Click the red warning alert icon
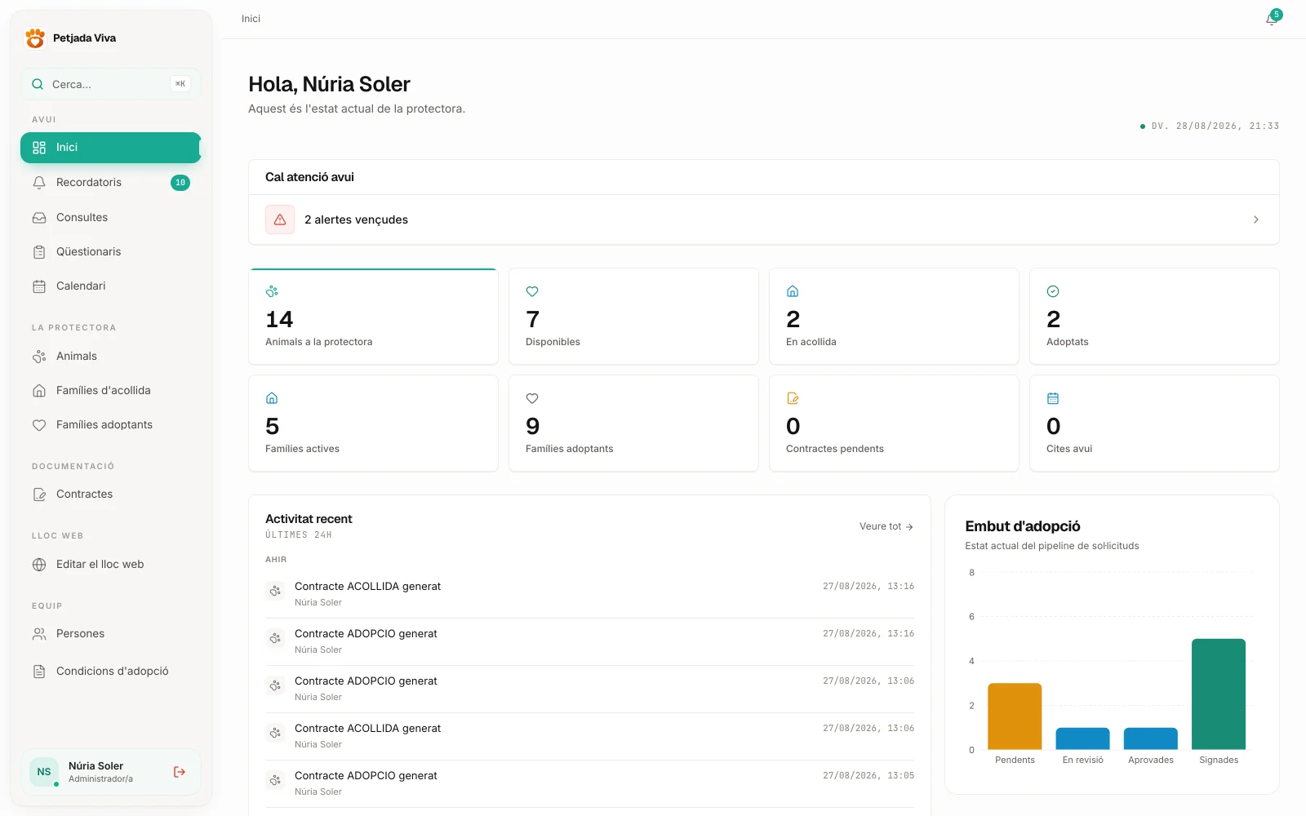 point(280,220)
